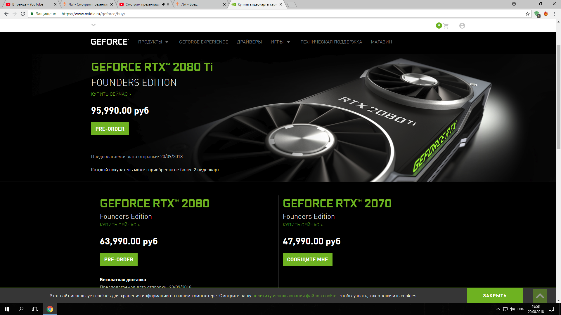The height and width of the screenshot is (315, 561).
Task: Open the shopping cart icon
Action: coord(446,26)
